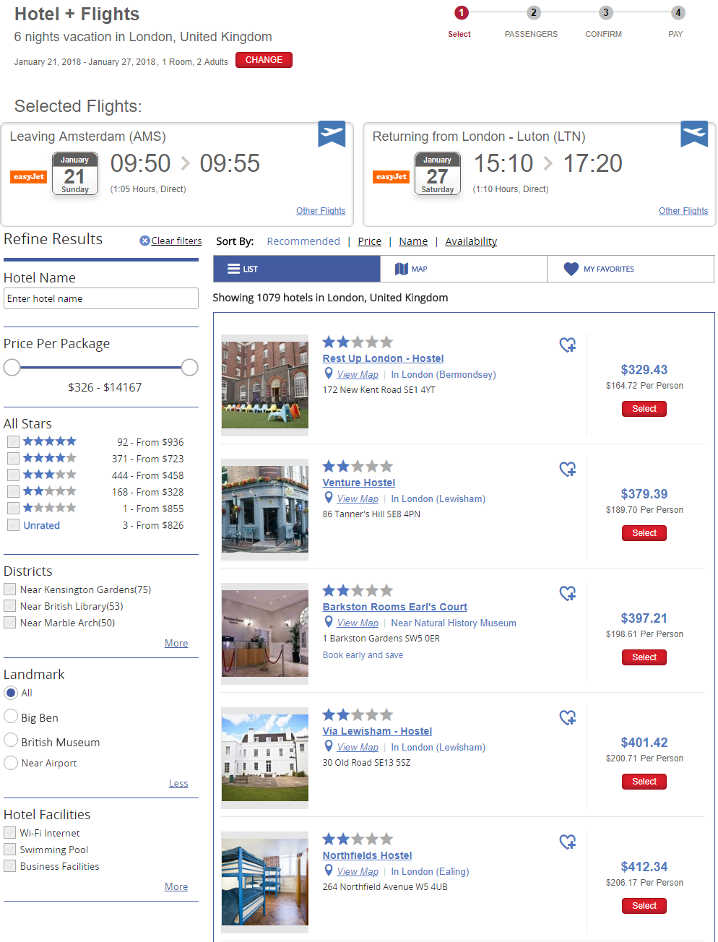Click January 21 Sunday calendar icon
This screenshot has width=718, height=942.
coord(75,173)
